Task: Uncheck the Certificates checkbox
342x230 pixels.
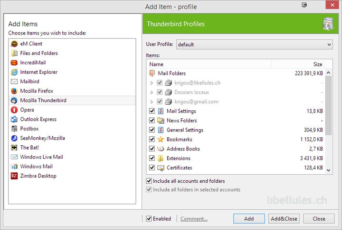Action: click(152, 168)
